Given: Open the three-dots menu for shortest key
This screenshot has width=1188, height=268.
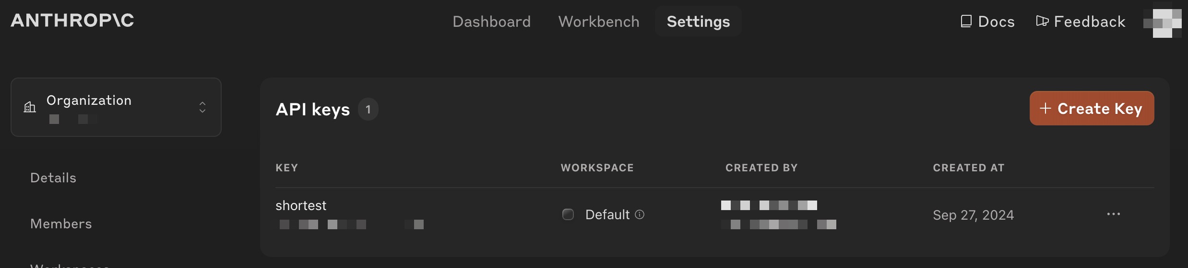Looking at the screenshot, I should 1113,214.
